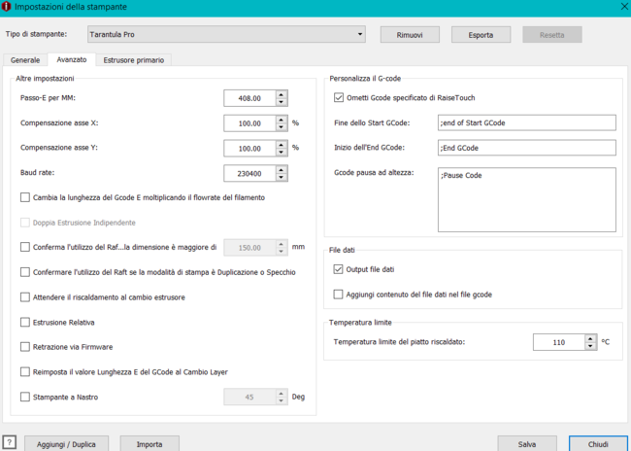Increase Passo-E per MM value with up arrow
This screenshot has height=451, width=631.
pyautogui.click(x=282, y=94)
